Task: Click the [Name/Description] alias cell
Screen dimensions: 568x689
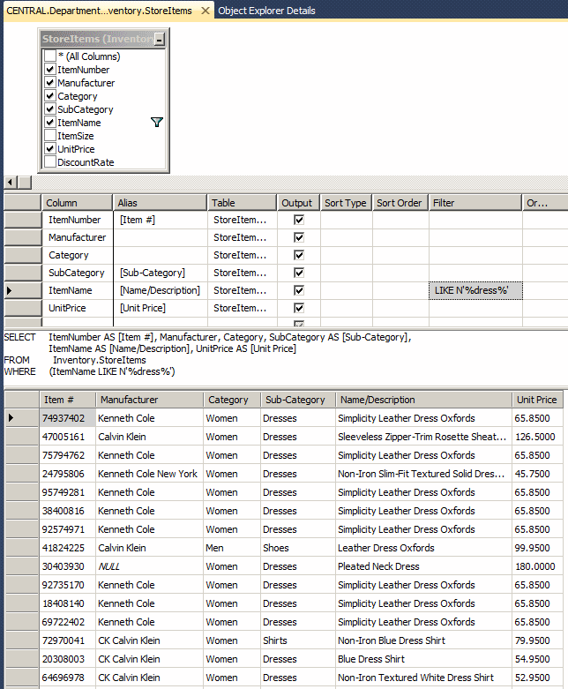Action: click(x=160, y=290)
